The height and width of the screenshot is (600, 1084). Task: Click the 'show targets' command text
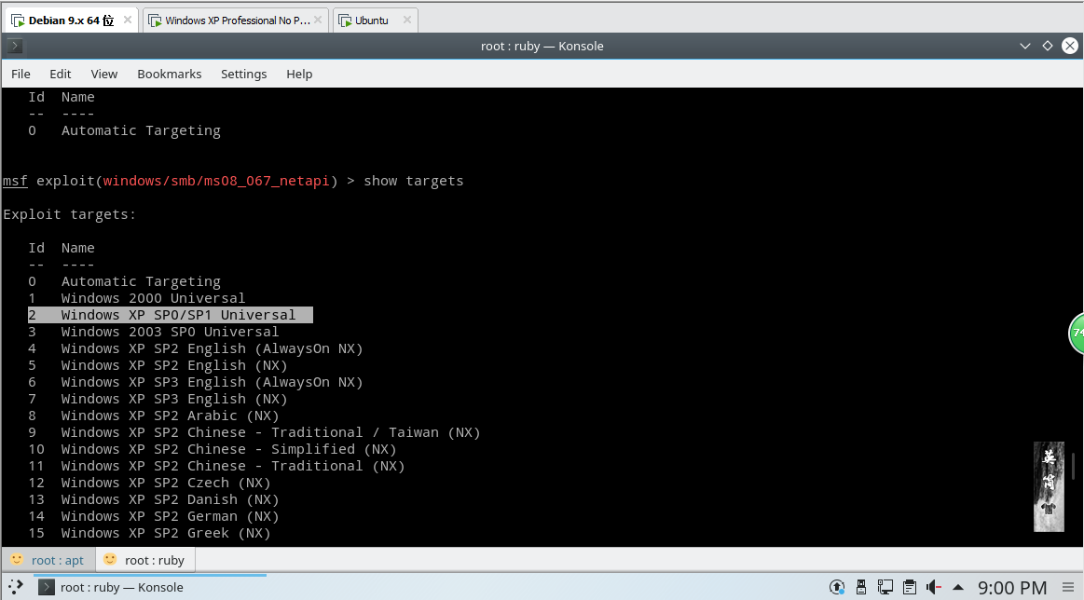414,181
